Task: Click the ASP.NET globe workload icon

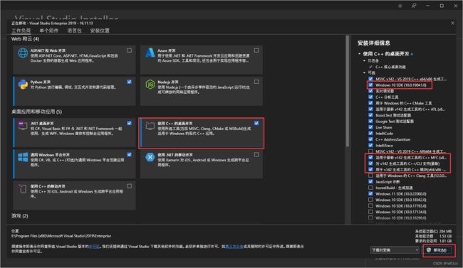Action: [x=23, y=53]
